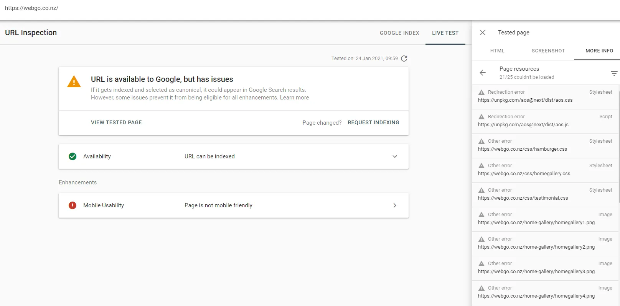Expand the Availability section chevron
The image size is (620, 306).
click(x=395, y=156)
